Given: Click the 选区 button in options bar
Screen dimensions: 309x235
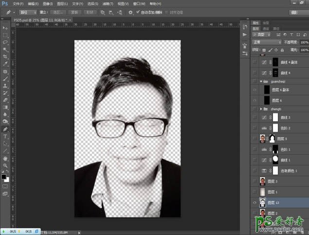Looking at the screenshot, I should [x=58, y=12].
